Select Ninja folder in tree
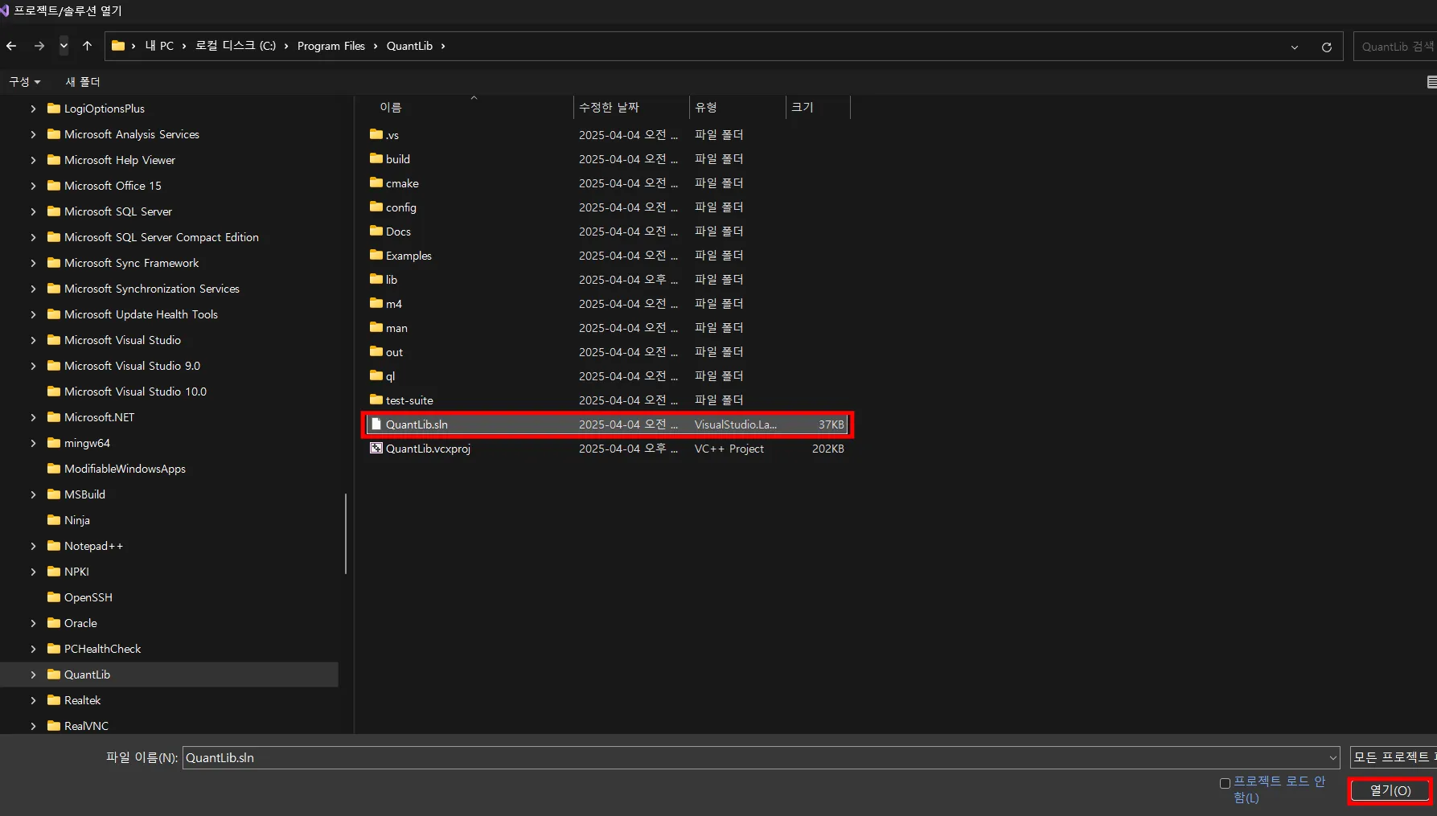 pyautogui.click(x=77, y=520)
